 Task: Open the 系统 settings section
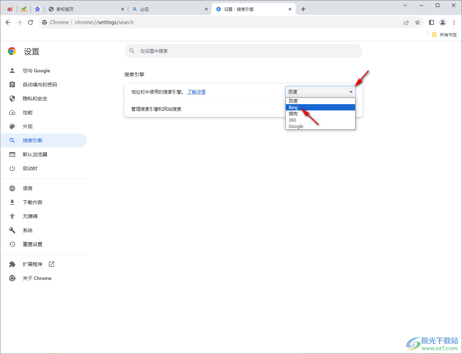(43, 230)
